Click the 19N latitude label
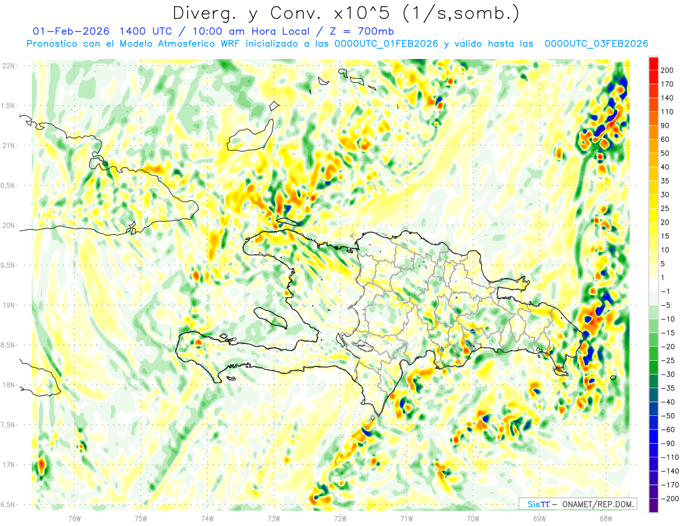Viewport: 680px width, 526px height. [x=8, y=305]
